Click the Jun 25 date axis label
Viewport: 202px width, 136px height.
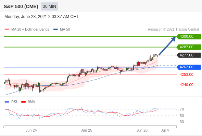click(86, 130)
